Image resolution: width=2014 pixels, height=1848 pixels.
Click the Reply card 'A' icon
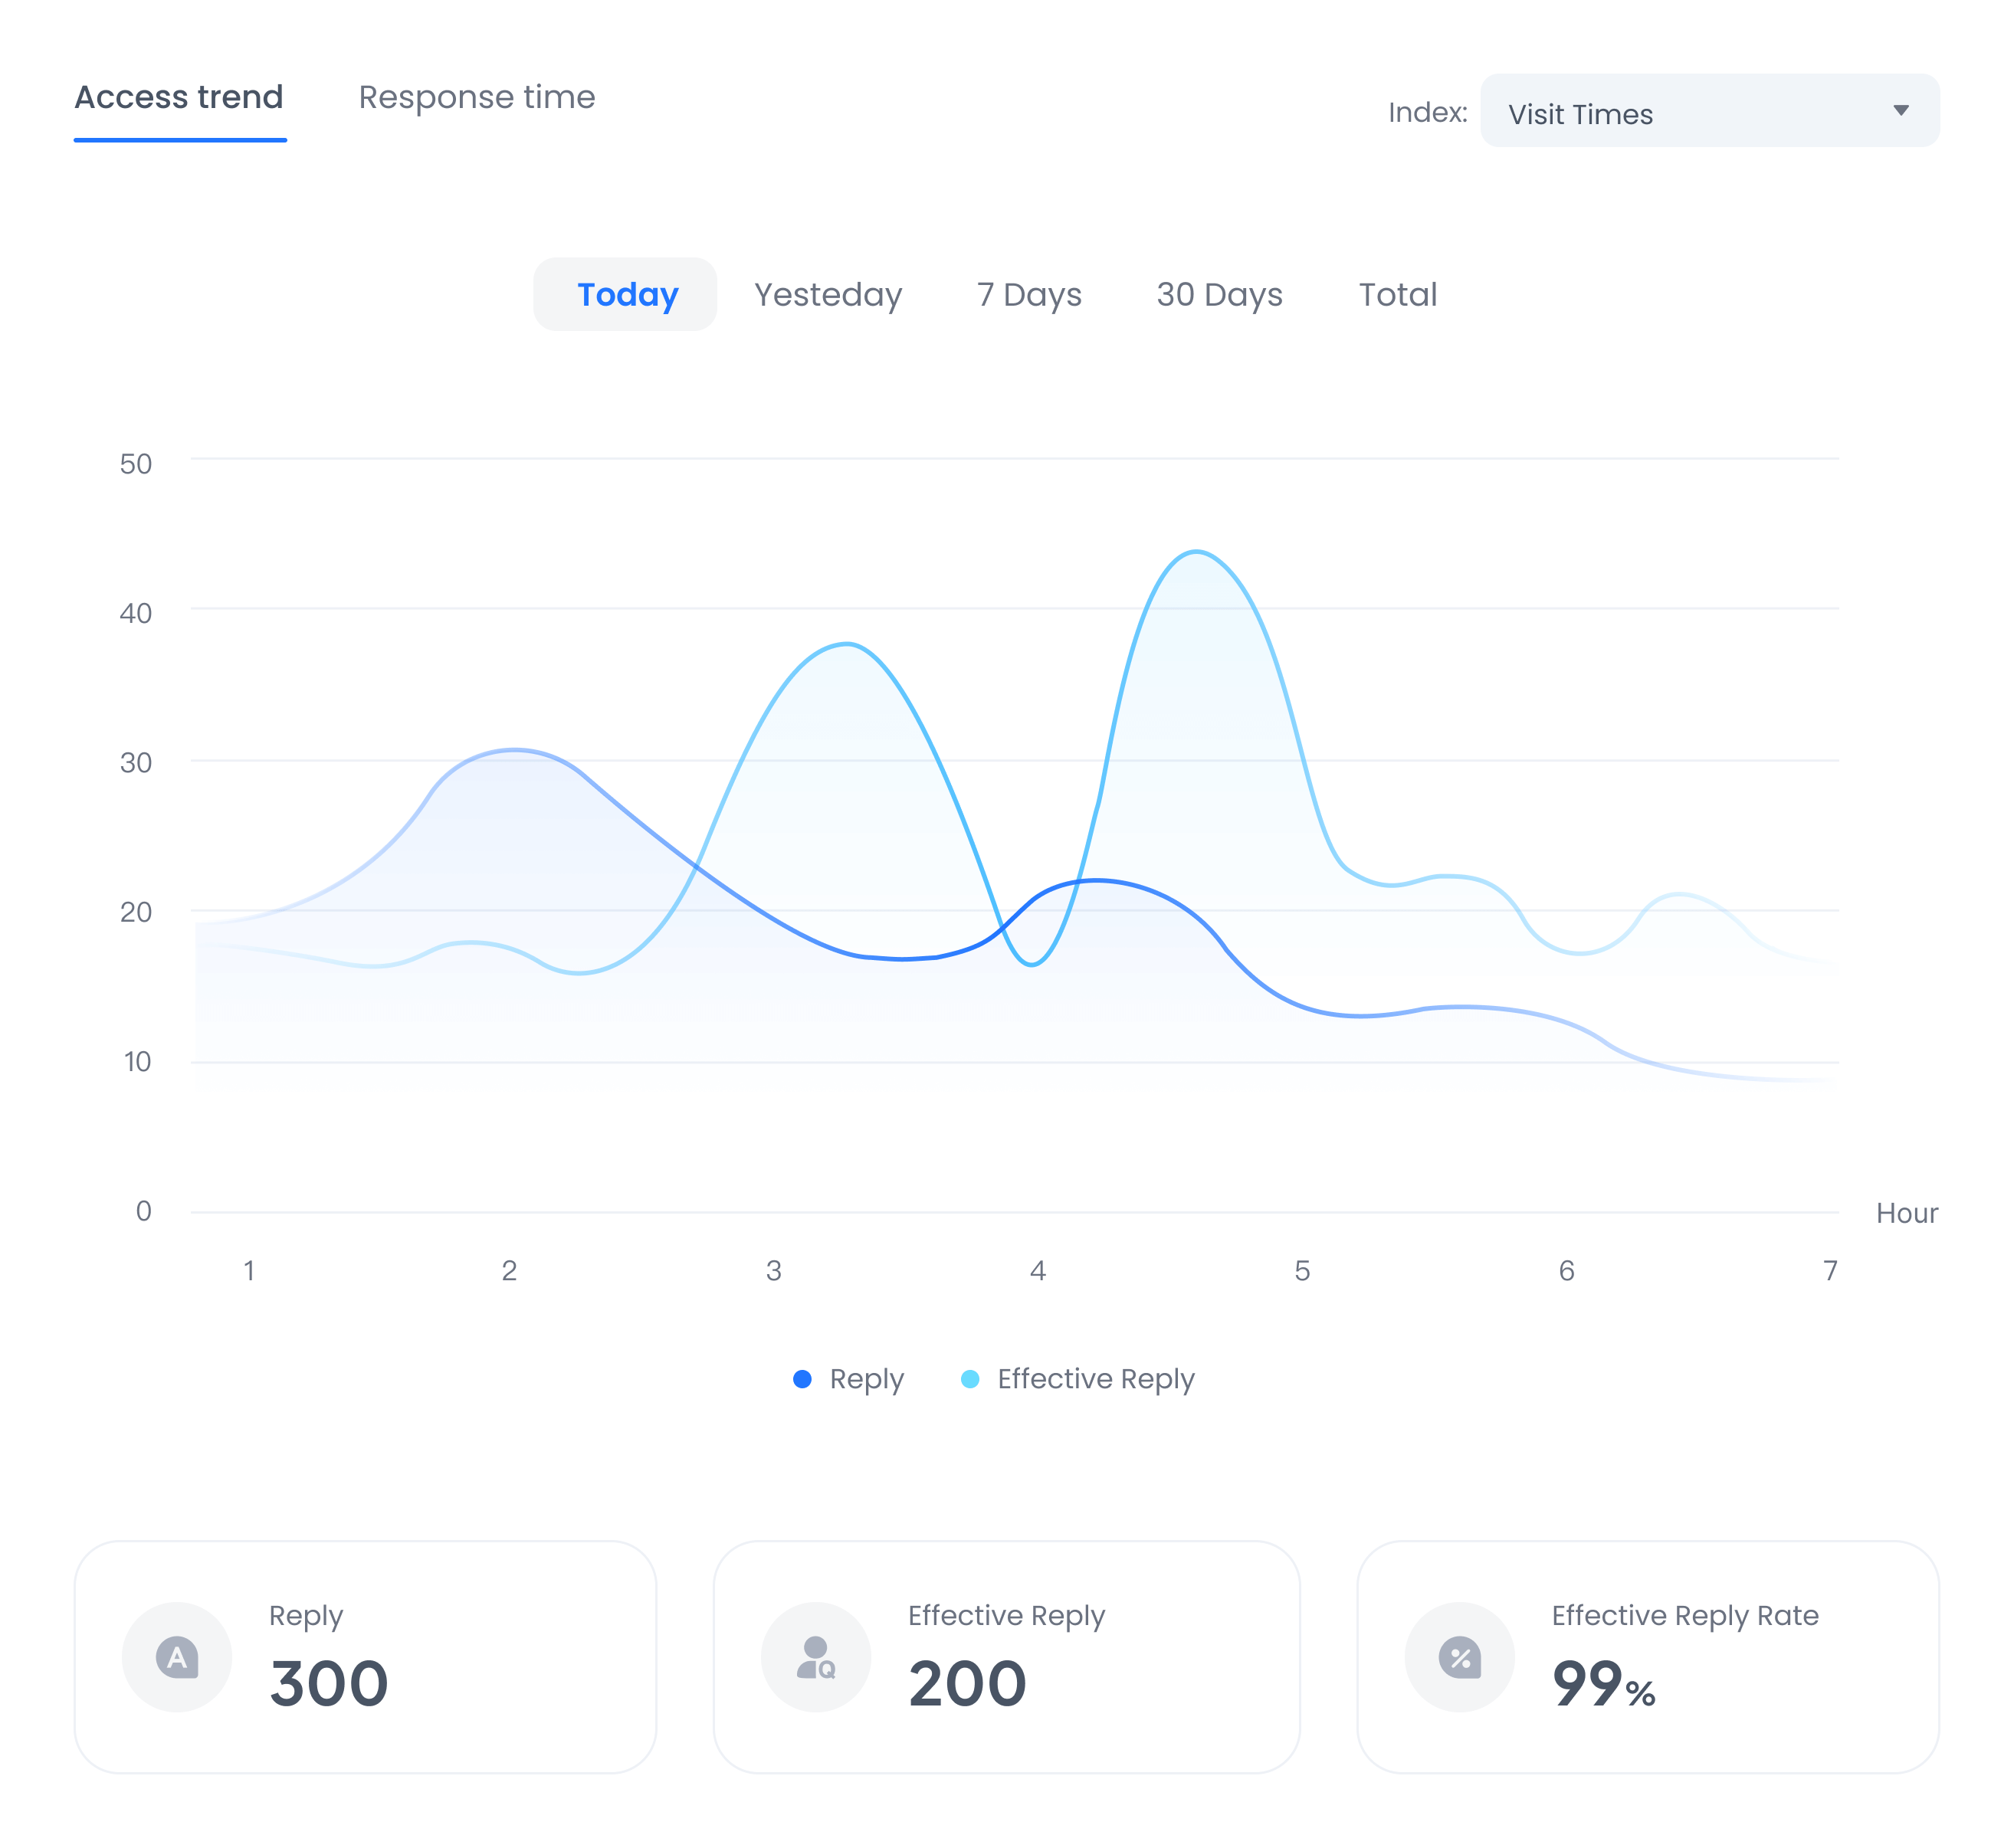177,1658
